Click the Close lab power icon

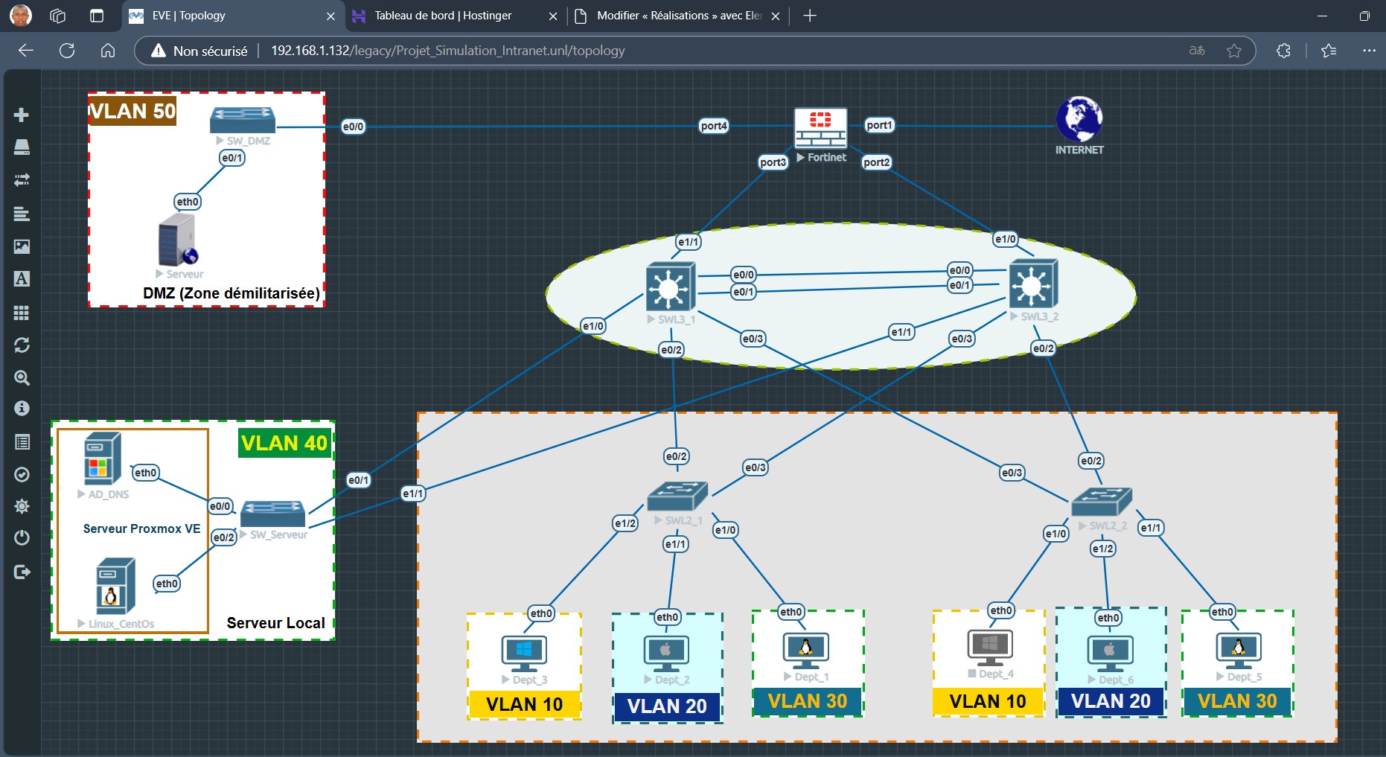[x=22, y=538]
